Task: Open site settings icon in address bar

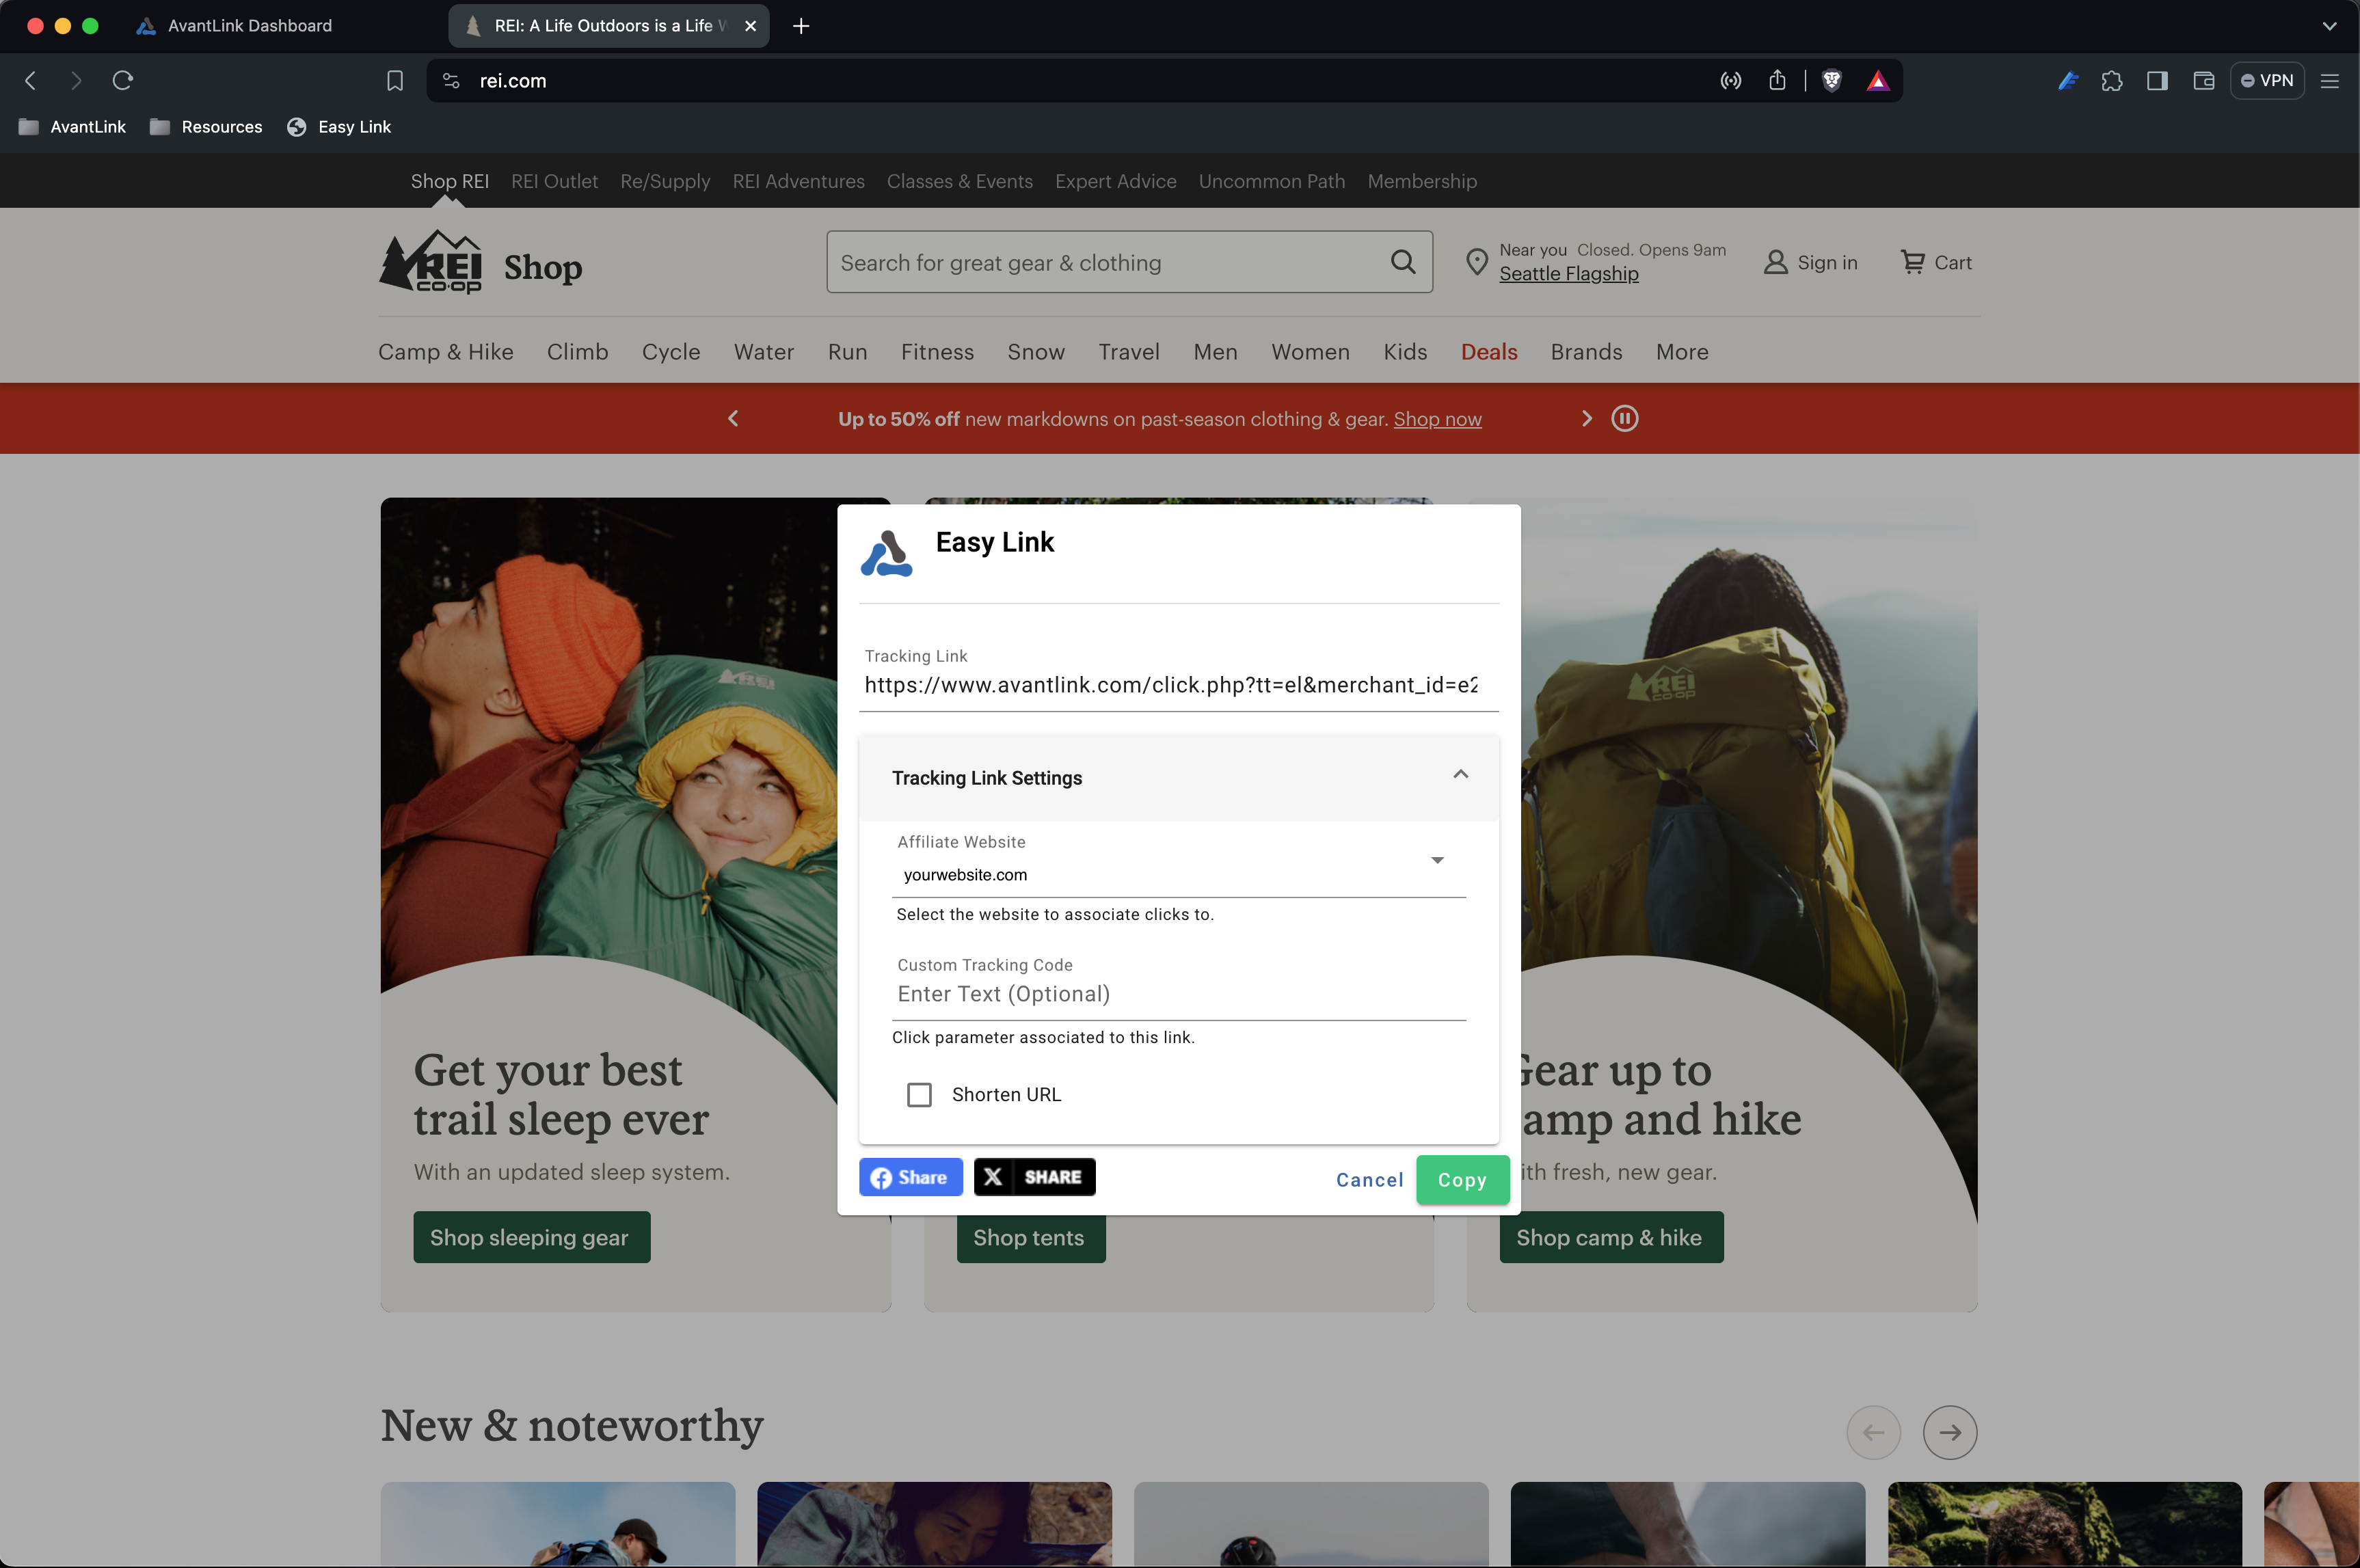Action: tap(452, 81)
